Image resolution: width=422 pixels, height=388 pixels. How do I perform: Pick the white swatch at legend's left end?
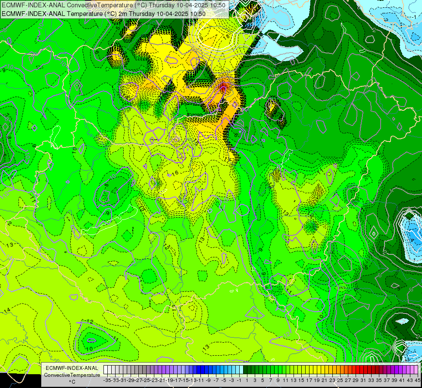tap(106, 370)
